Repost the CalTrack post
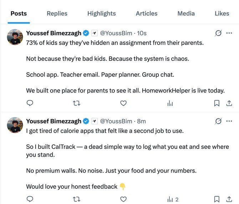239x204 pixels. click(76, 199)
